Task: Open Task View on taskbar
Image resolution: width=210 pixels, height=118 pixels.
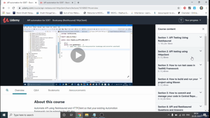Action: tap(72, 115)
